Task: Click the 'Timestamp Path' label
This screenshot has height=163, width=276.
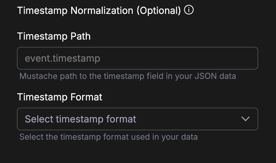Action: [x=54, y=36]
